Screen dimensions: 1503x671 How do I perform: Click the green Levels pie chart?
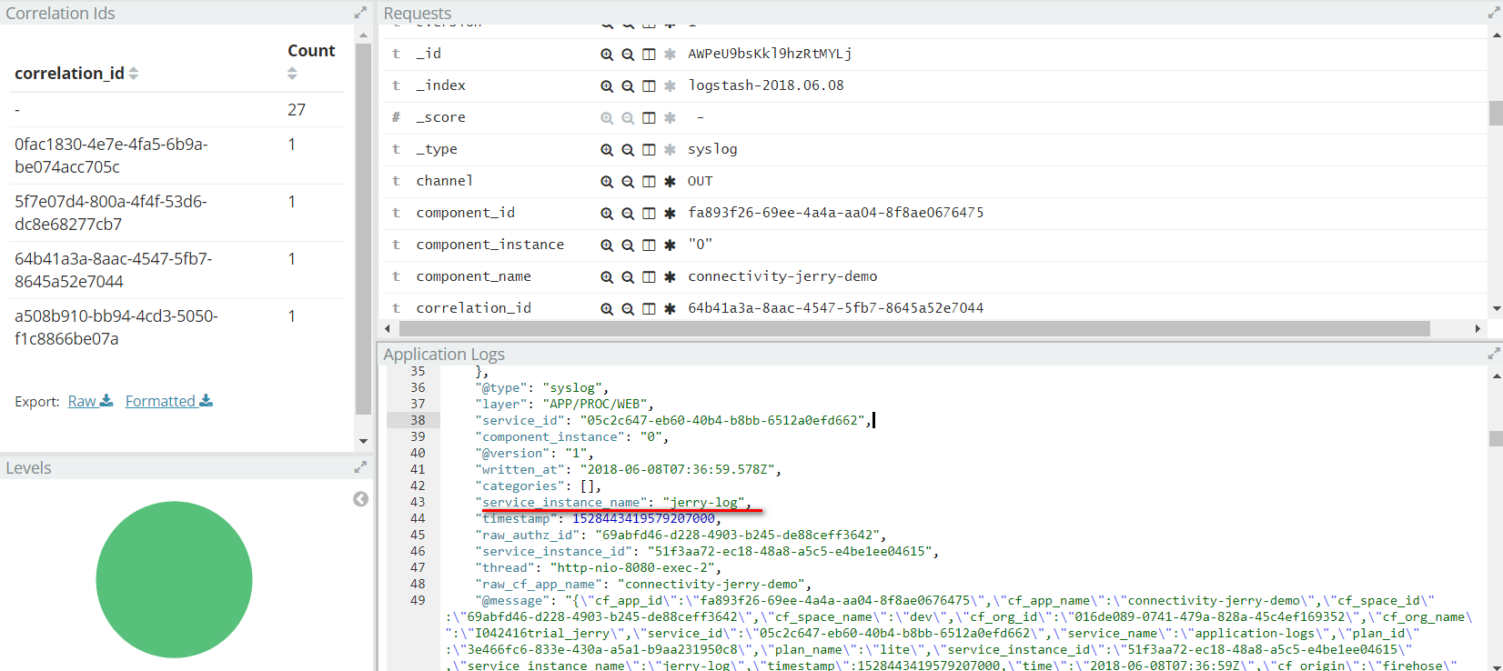[174, 579]
